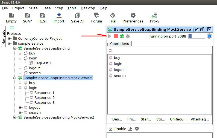This screenshot has width=217, height=138.
Task: Click the SOAP project toolbar icon
Action: [27, 16]
